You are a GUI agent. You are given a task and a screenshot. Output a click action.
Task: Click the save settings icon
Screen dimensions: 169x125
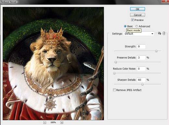[159, 33]
